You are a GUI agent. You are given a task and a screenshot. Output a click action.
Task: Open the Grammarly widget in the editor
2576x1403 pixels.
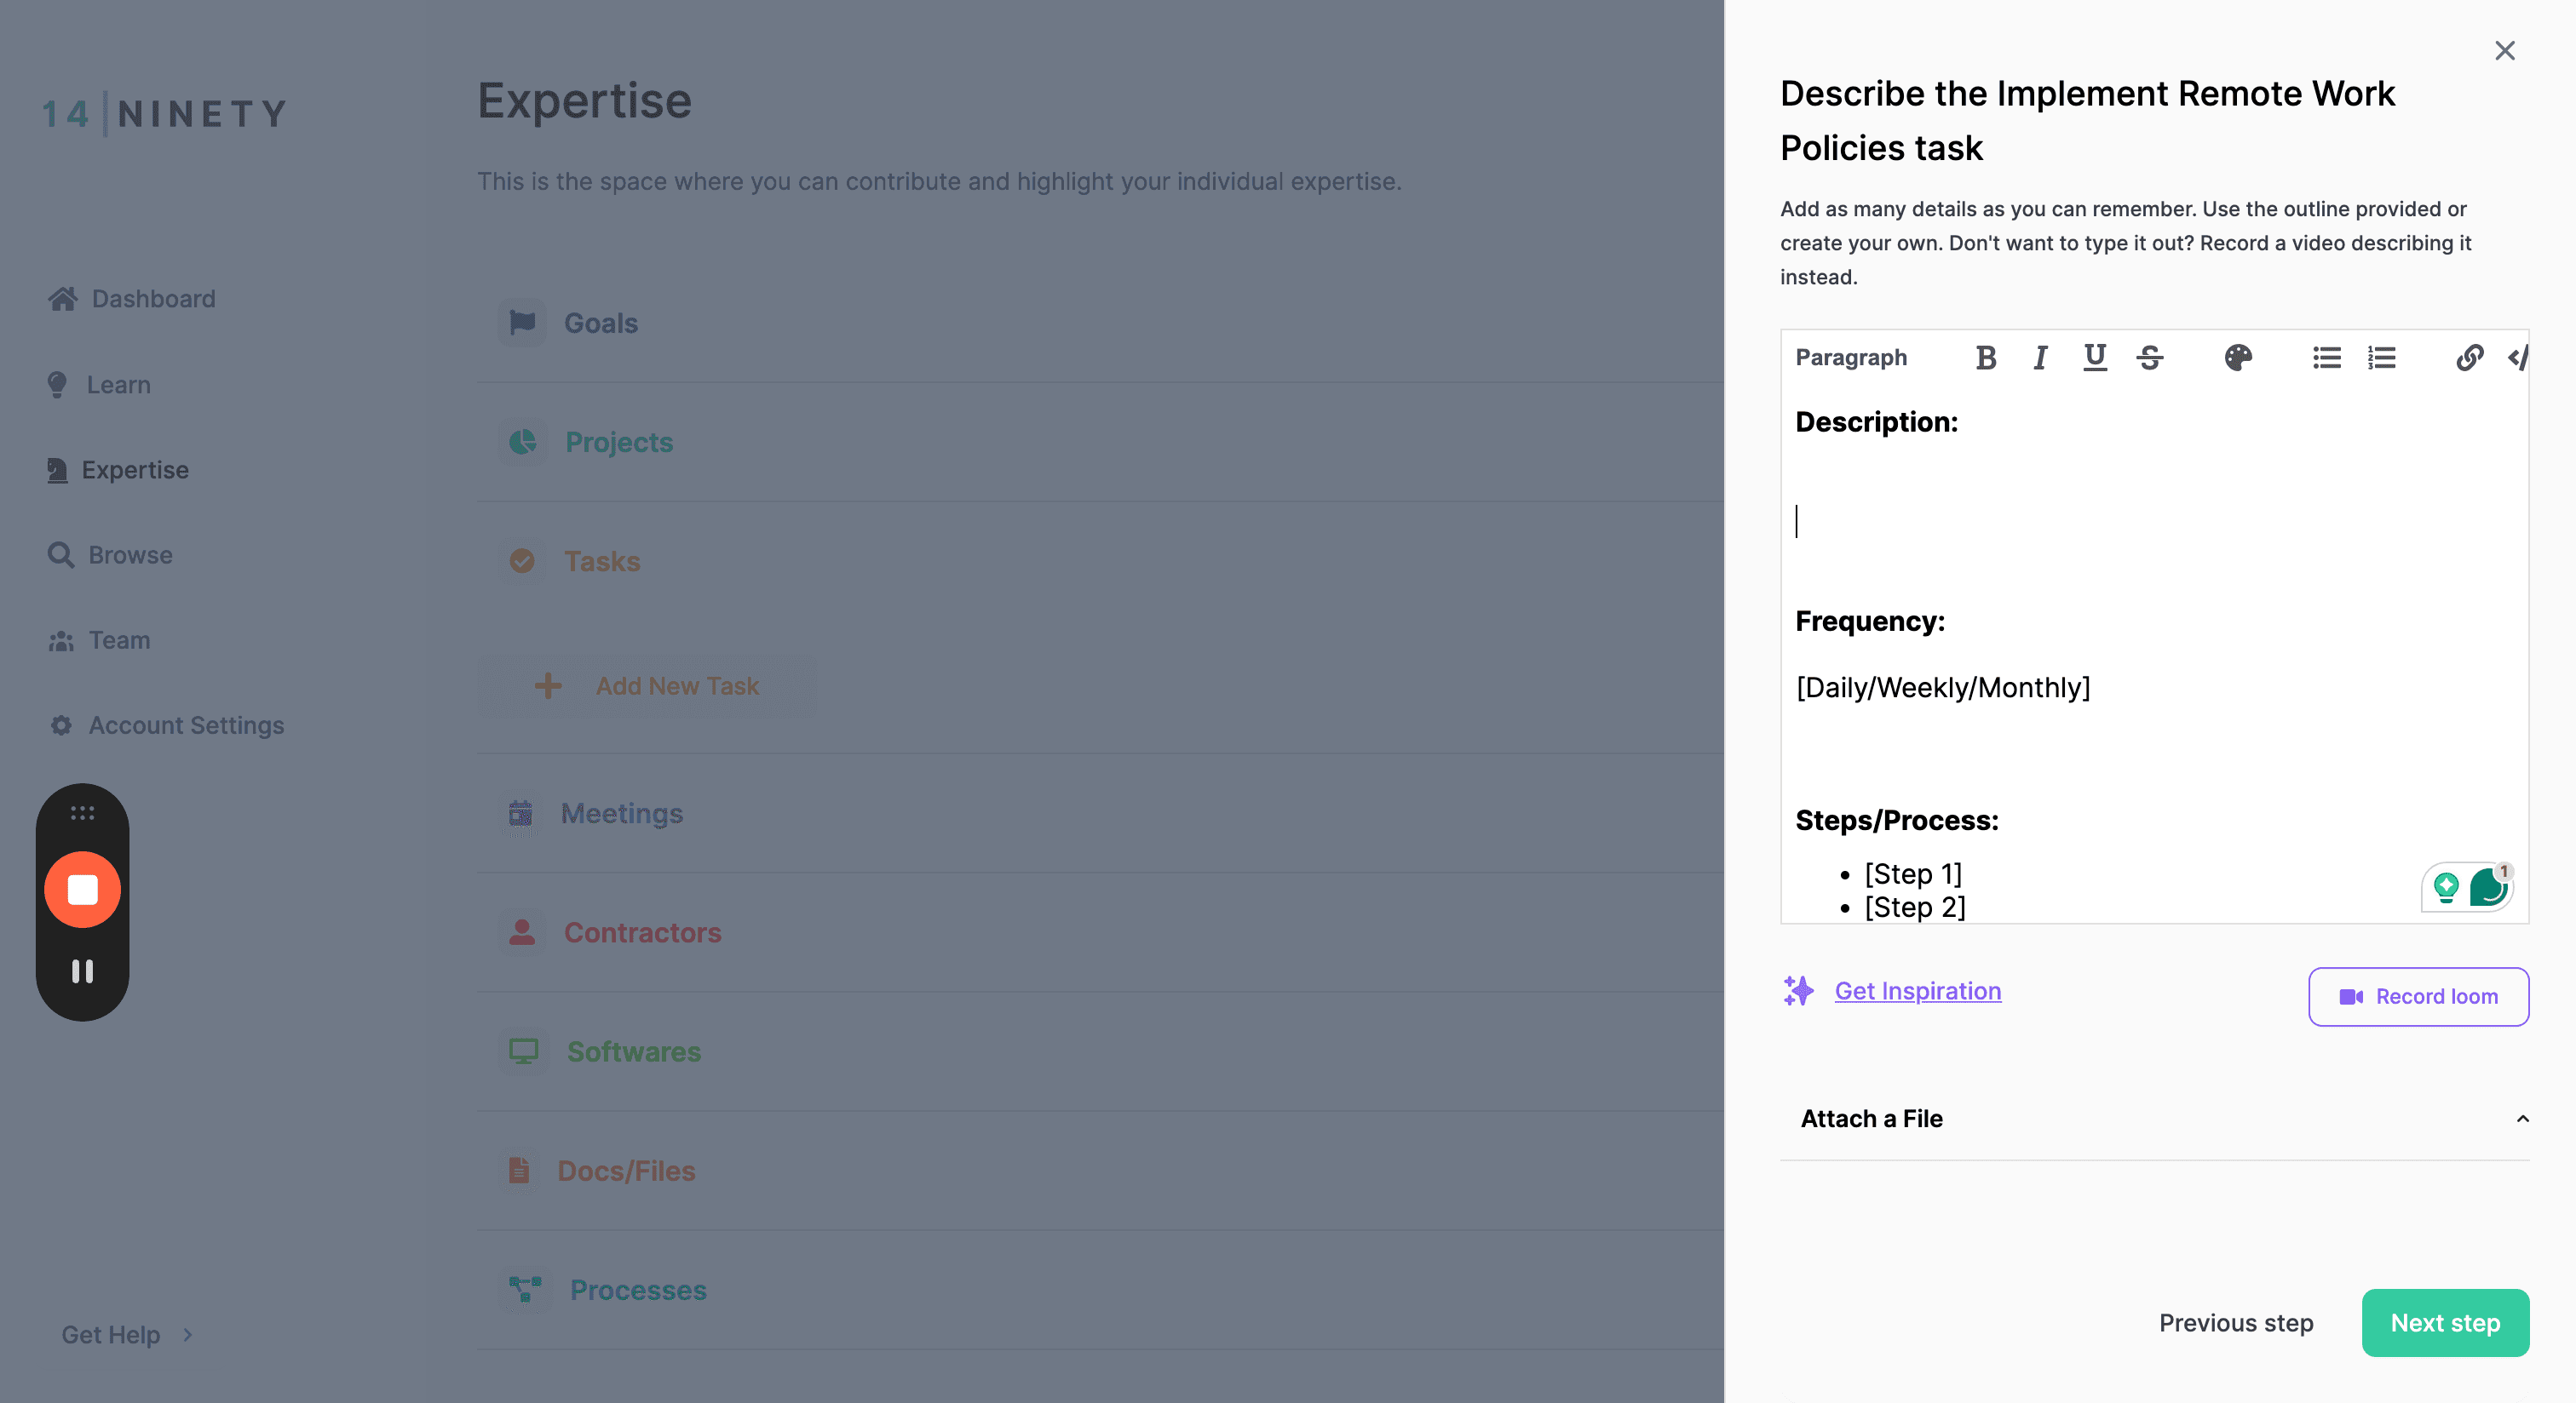pyautogui.click(x=2487, y=887)
